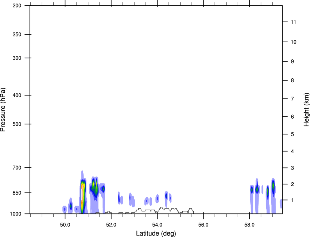Click the 8 km height tick label

pyautogui.click(x=292, y=80)
